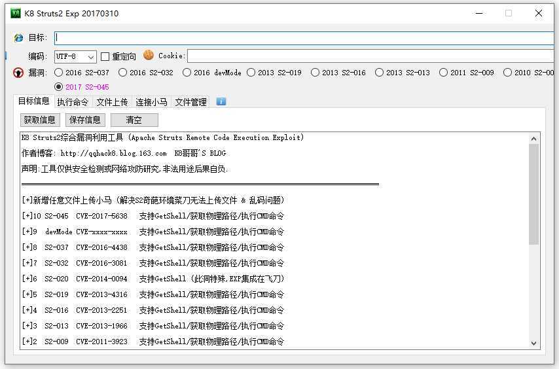The width and height of the screenshot is (559, 369).
Task: Go to the 文件管理 tab
Action: pyautogui.click(x=190, y=102)
